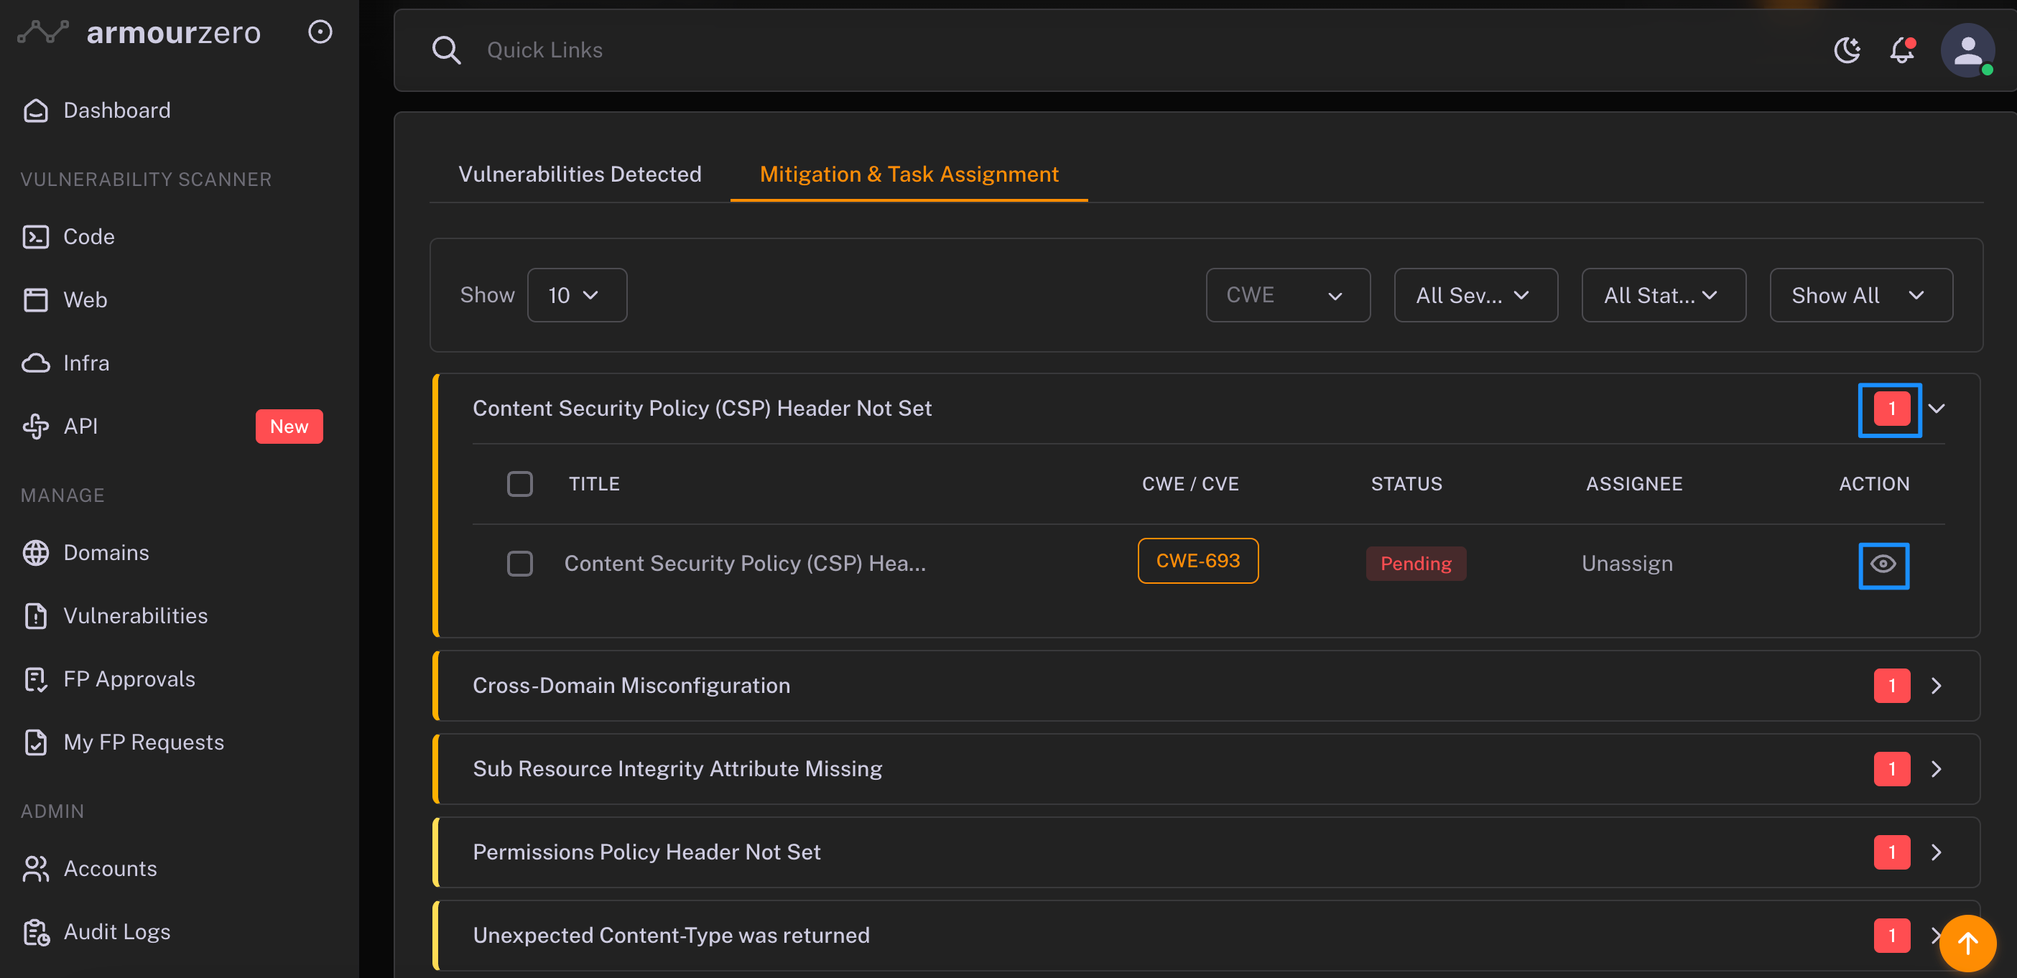The width and height of the screenshot is (2017, 978).
Task: Open the Infra scanner in sidebar
Action: click(86, 363)
